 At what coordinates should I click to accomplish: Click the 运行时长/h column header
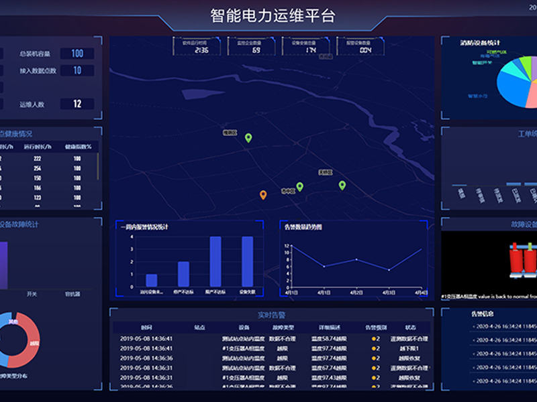[38, 147]
